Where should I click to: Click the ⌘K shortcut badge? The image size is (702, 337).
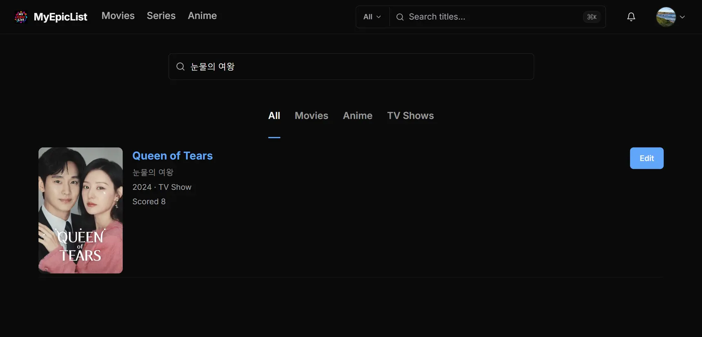tap(592, 17)
